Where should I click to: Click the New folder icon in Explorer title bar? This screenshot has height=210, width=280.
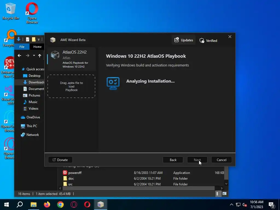coord(34,39)
